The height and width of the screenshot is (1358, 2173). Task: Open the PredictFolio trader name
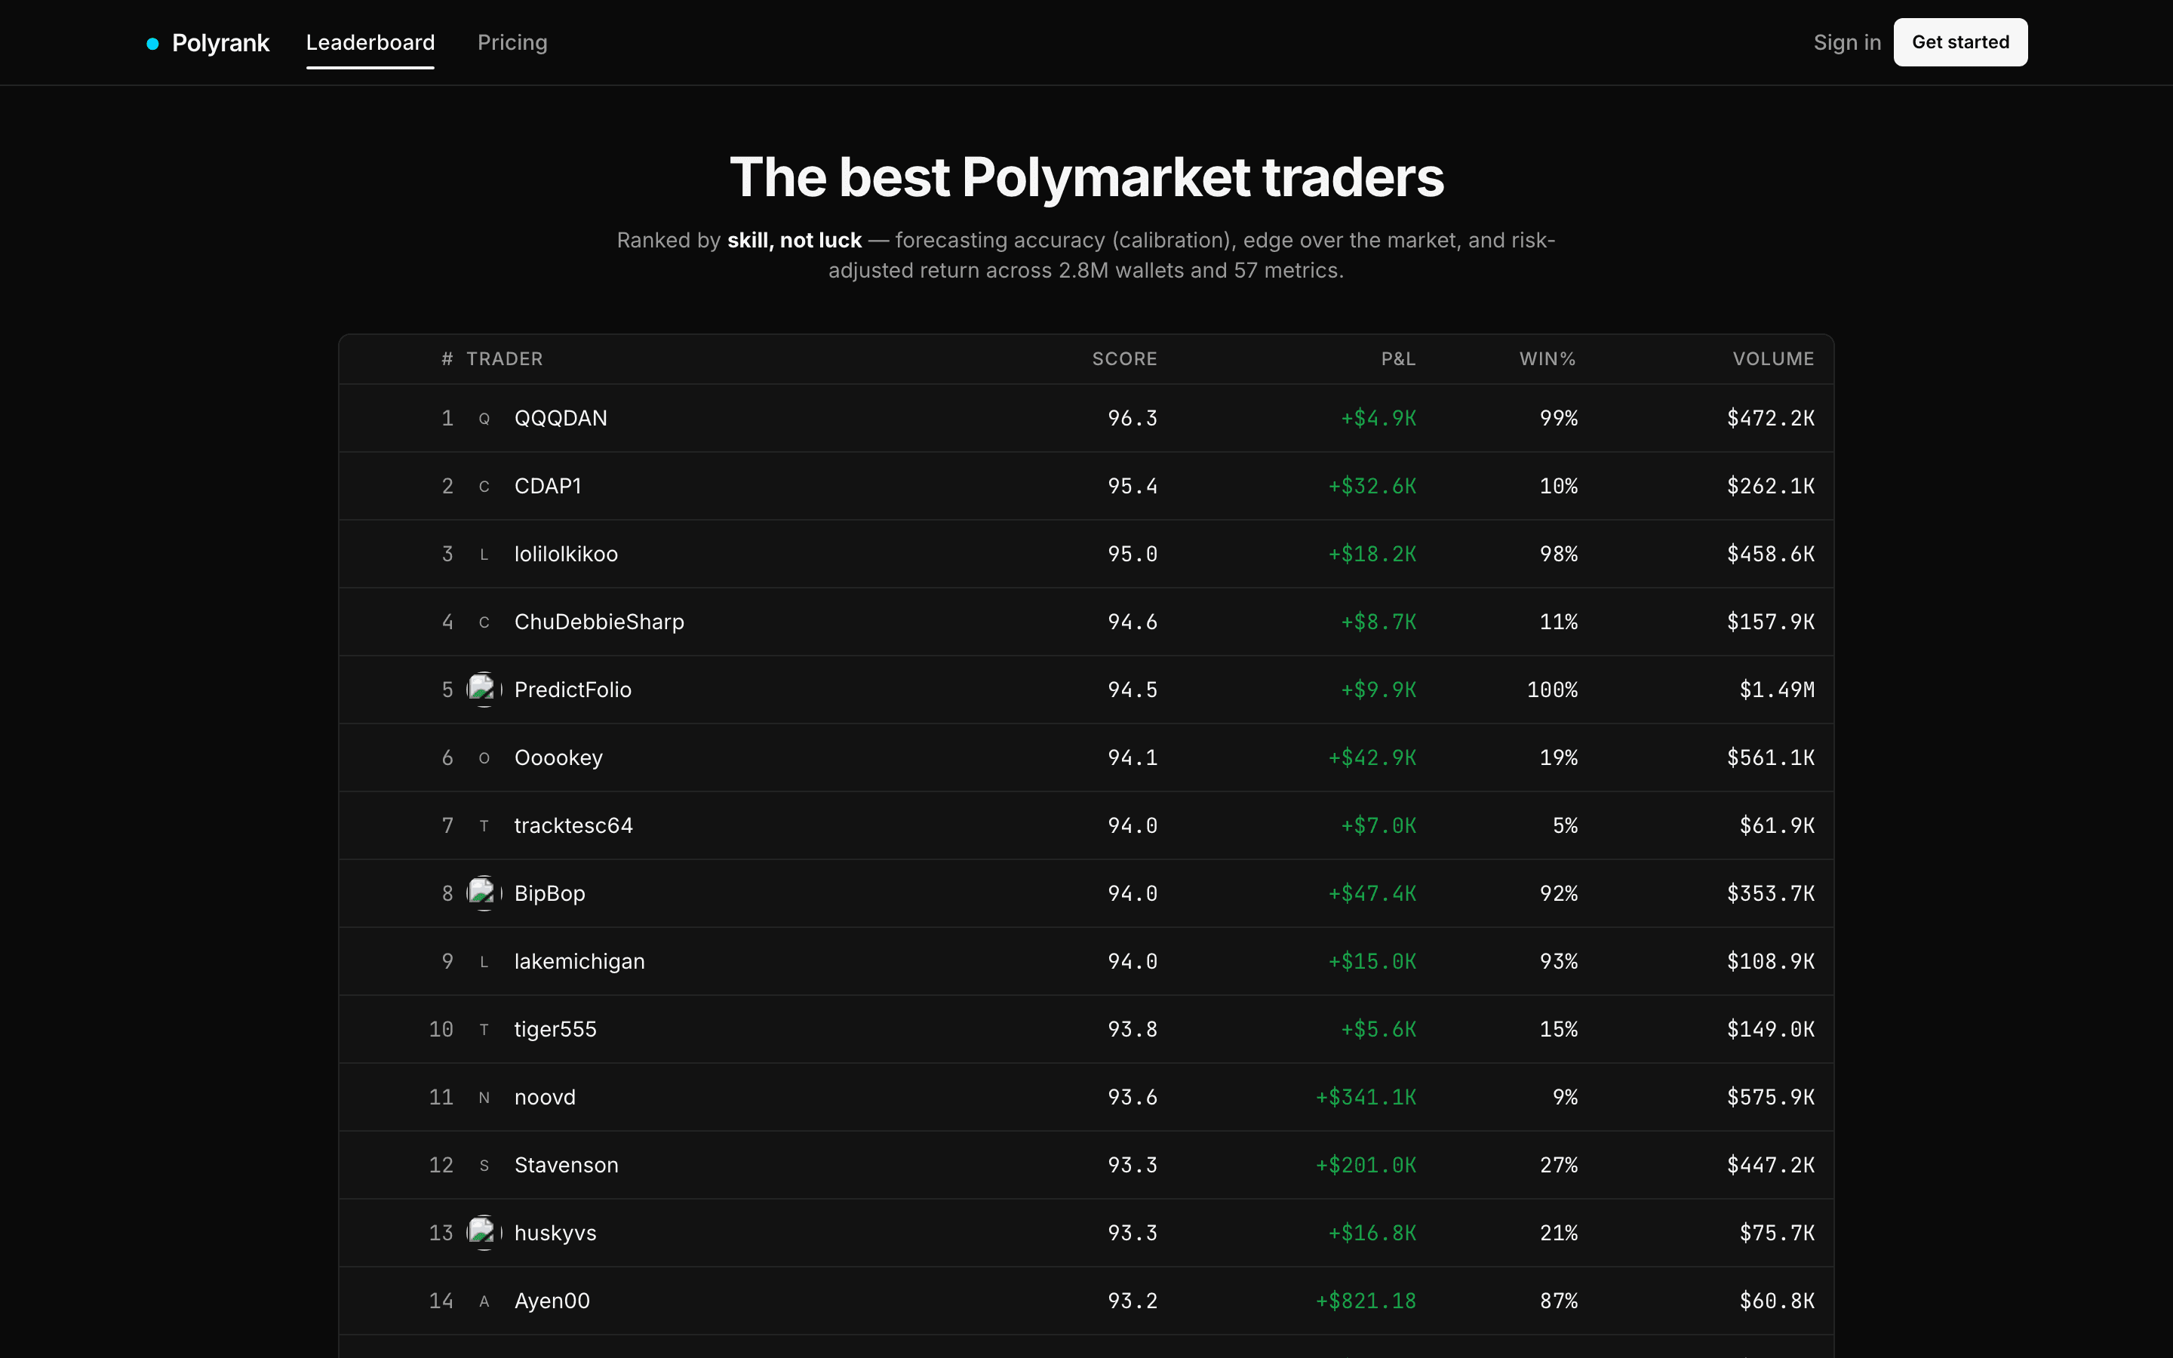[573, 690]
